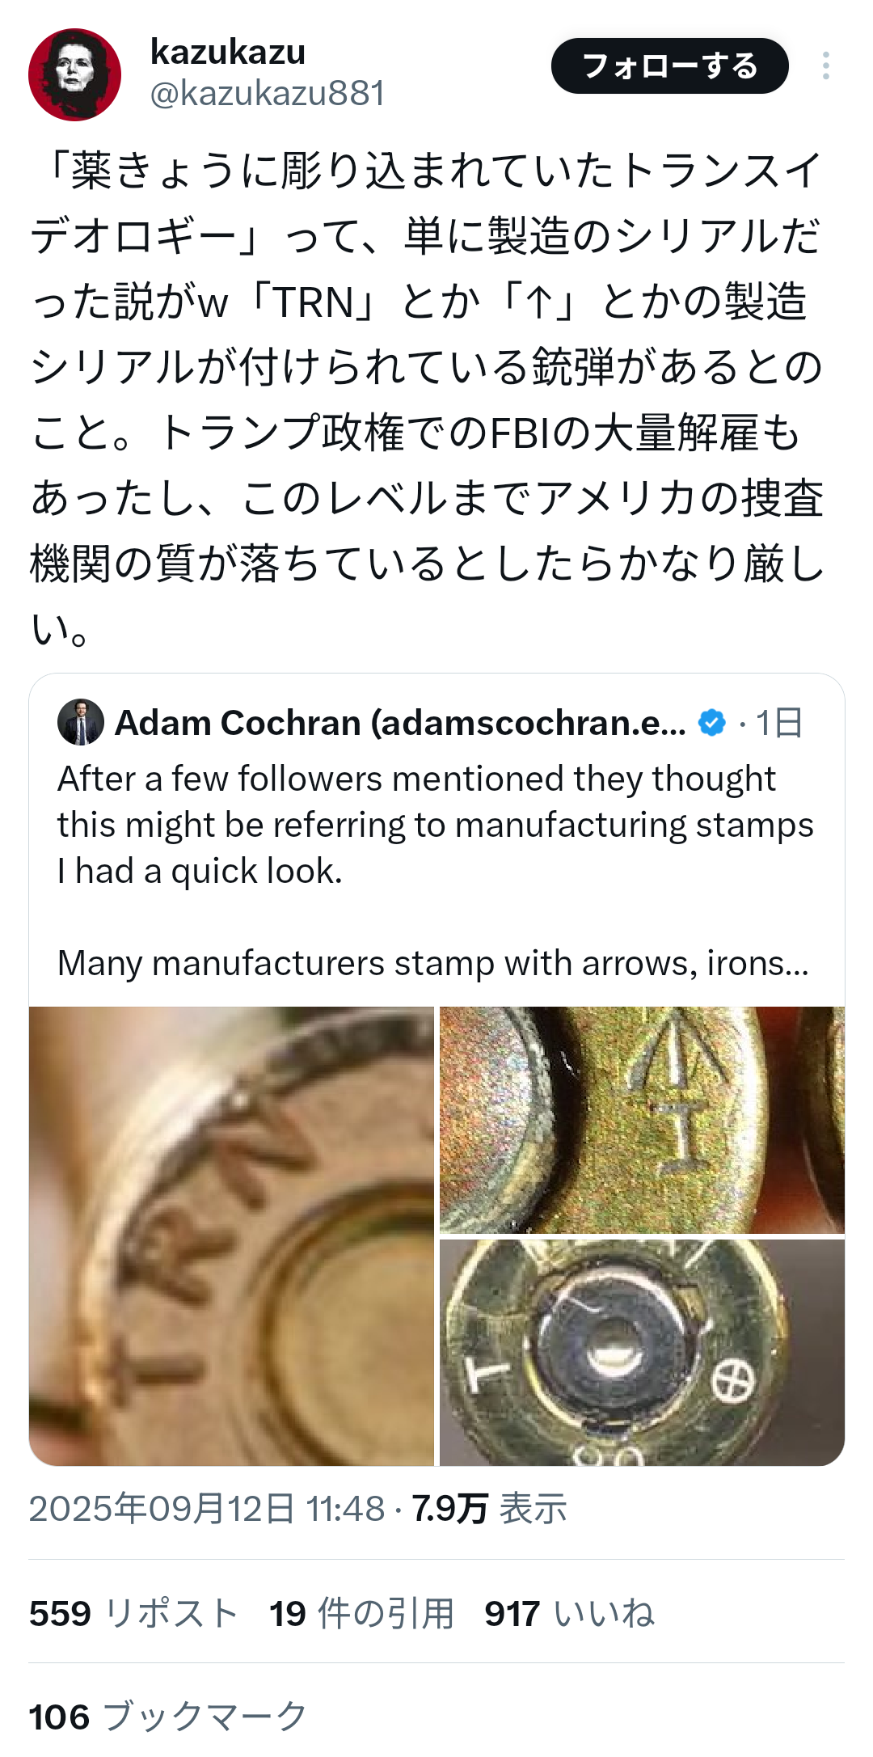Open Adam Cochran's quoted post text
This screenshot has width=873, height=1757.
click(x=435, y=871)
